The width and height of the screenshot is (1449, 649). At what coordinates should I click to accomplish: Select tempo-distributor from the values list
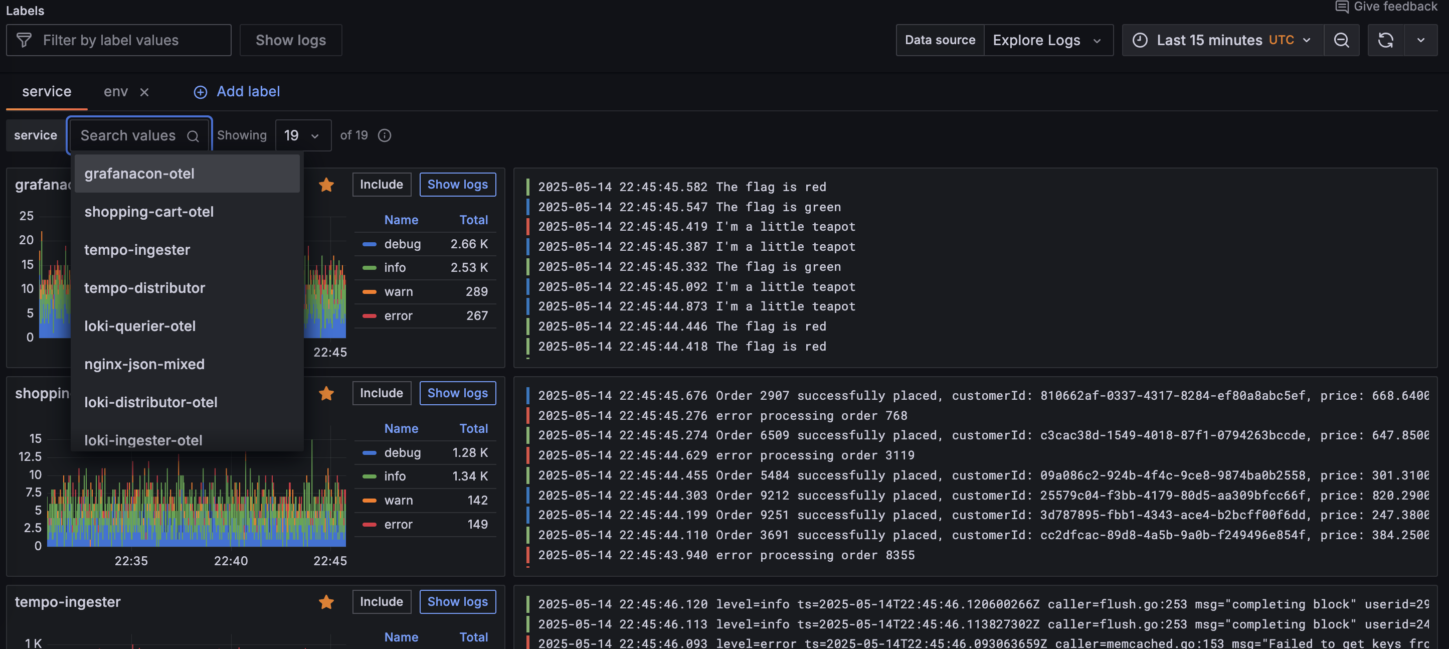(144, 287)
